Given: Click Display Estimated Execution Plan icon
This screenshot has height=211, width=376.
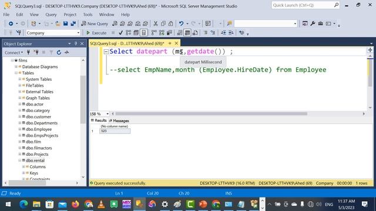Looking at the screenshot, I should pos(128,33).
